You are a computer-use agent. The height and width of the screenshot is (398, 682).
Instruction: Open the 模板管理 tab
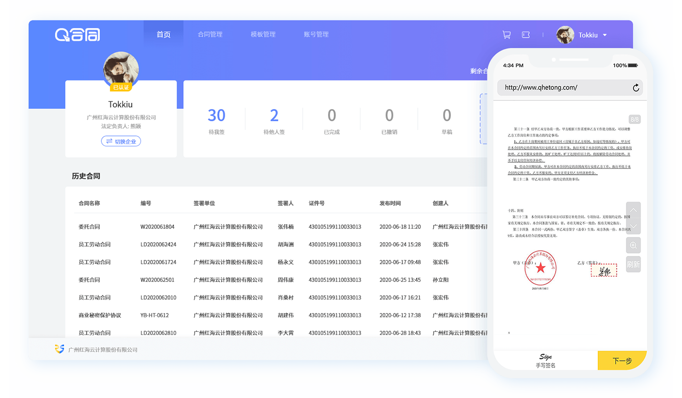[263, 35]
